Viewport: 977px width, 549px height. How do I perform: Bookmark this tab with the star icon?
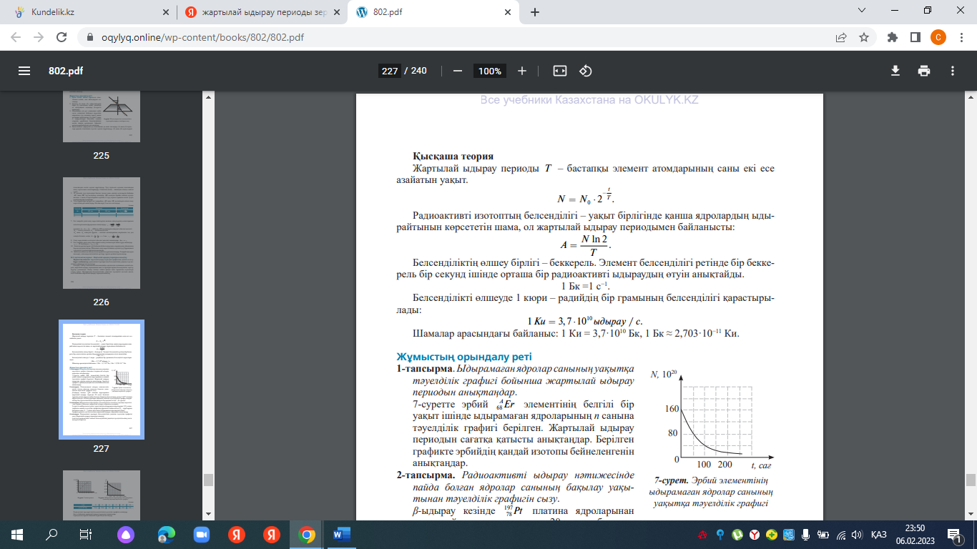click(x=864, y=37)
